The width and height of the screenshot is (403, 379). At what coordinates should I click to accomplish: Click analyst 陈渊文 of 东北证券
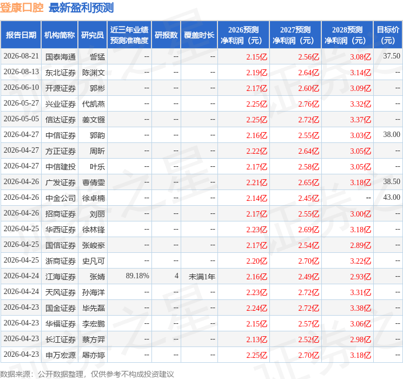point(93,73)
